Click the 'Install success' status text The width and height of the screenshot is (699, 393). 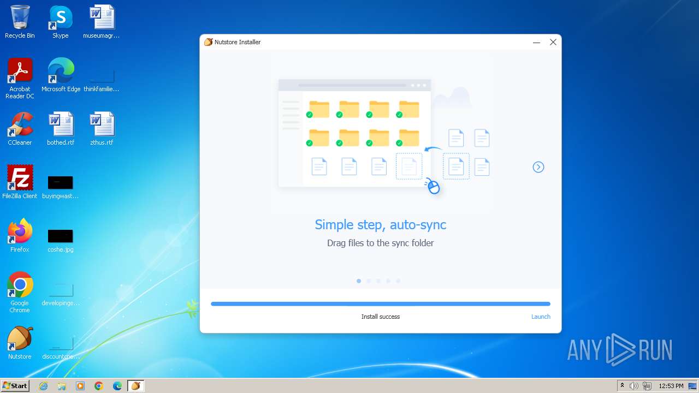381,317
